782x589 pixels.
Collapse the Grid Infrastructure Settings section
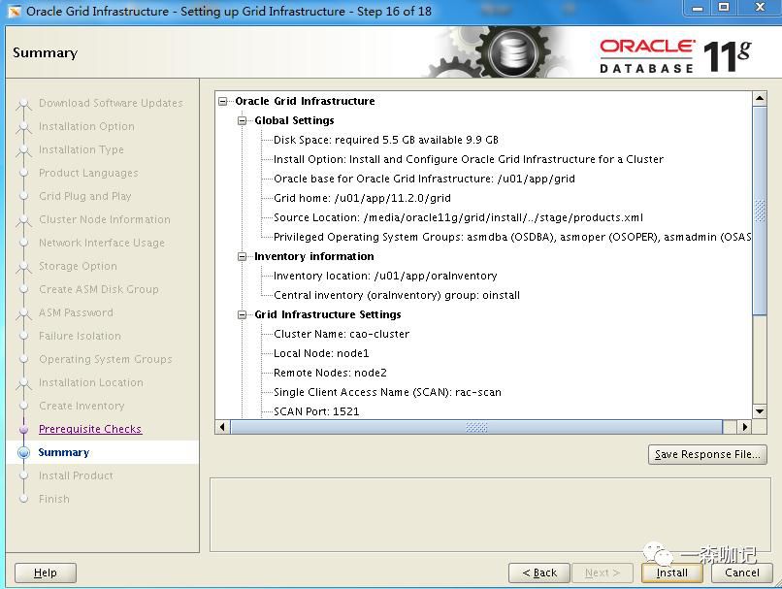point(242,314)
